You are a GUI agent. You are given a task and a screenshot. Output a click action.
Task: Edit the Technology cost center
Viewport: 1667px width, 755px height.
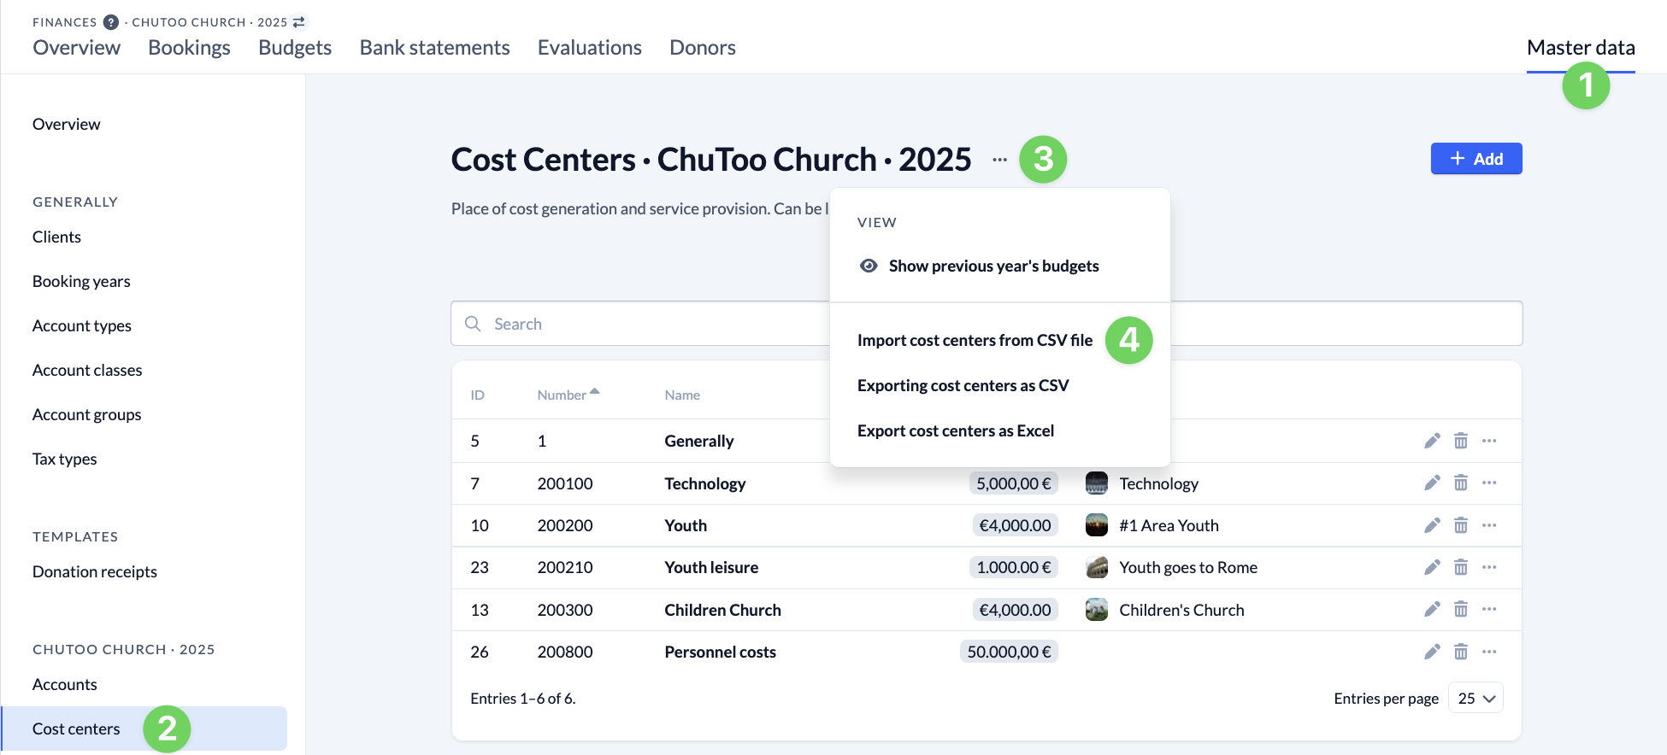point(1432,483)
